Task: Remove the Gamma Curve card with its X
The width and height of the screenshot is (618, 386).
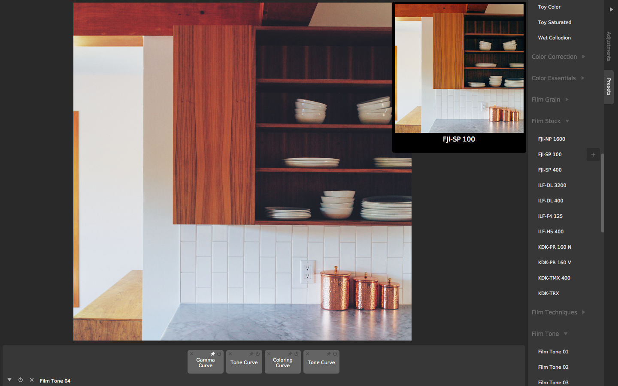Action: 192,354
